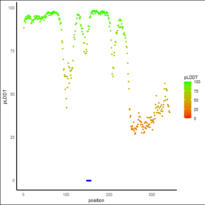The height and width of the screenshot is (205, 205).
Task: Click the y-axis tick label 75
Action: [12, 51]
